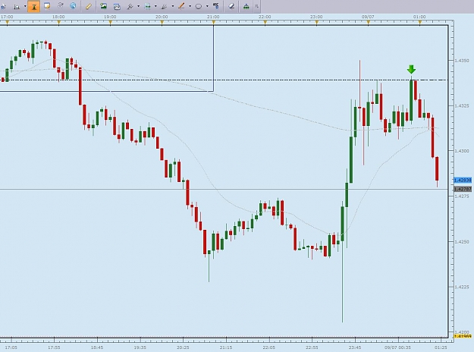Click the 23:45 bottom time label

tap(355, 347)
